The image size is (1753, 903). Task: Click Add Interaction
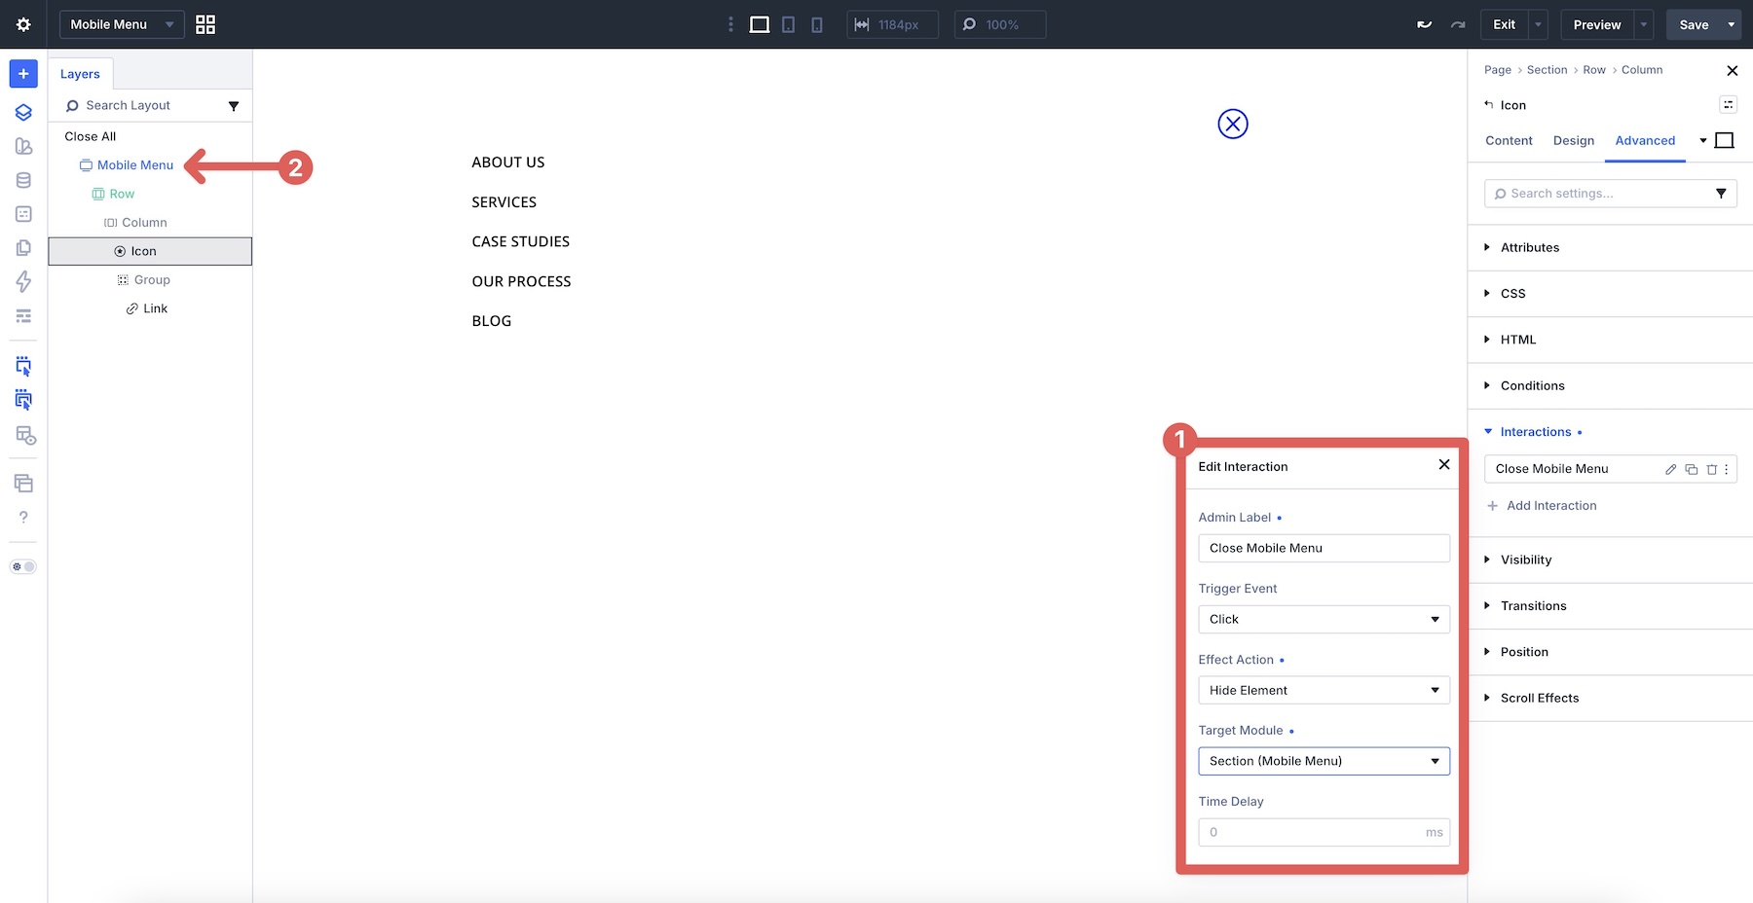(x=1542, y=506)
